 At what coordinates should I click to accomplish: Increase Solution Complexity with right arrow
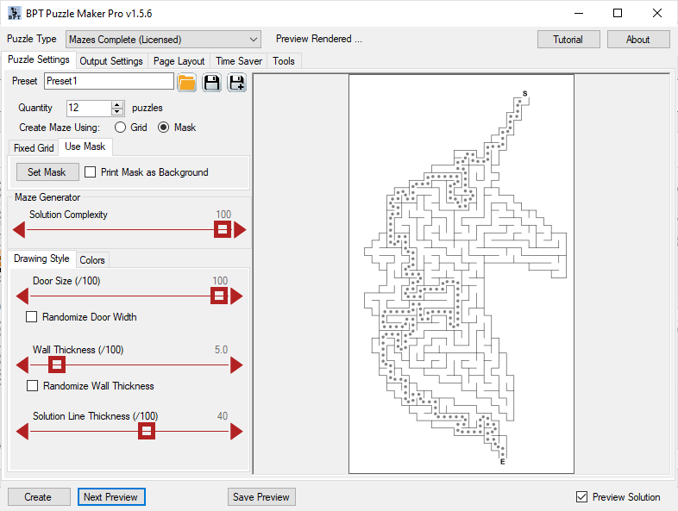coord(240,230)
